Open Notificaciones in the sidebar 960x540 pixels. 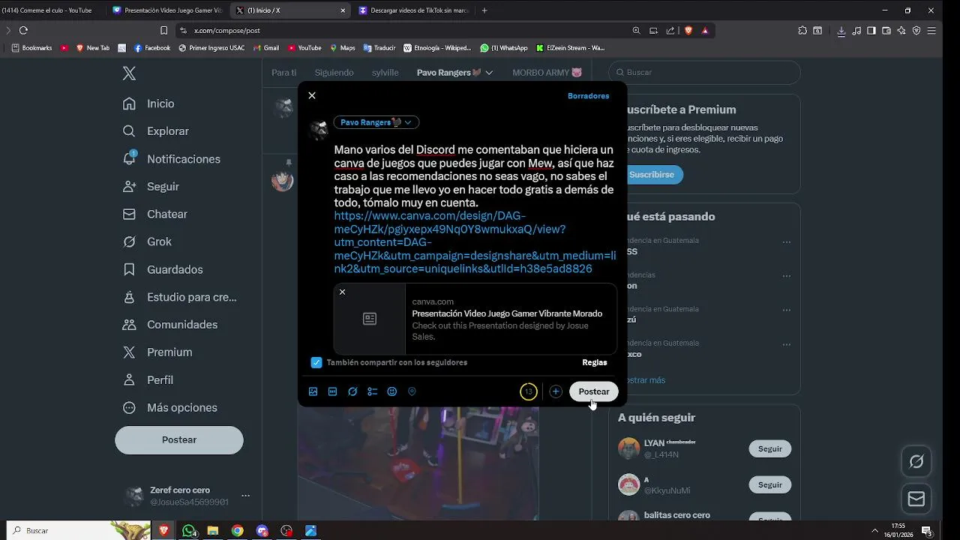pos(172,159)
